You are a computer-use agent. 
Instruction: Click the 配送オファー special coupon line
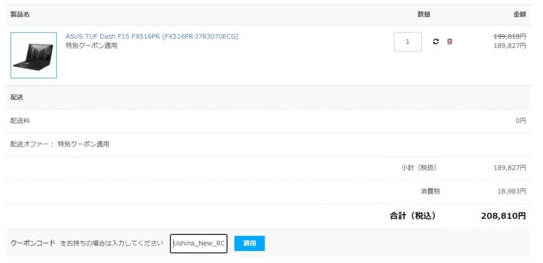click(x=60, y=144)
